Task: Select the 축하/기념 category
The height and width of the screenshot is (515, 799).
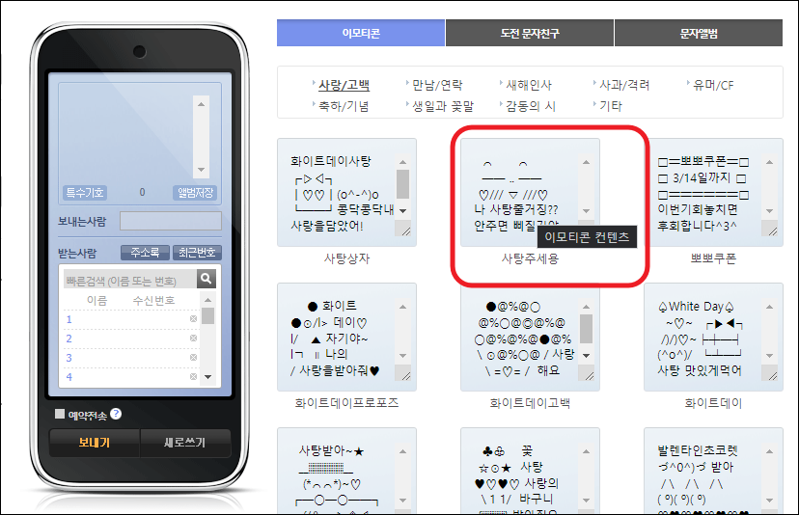Action: 344,106
